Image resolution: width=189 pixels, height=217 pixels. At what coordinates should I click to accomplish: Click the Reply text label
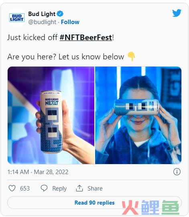[59, 189]
